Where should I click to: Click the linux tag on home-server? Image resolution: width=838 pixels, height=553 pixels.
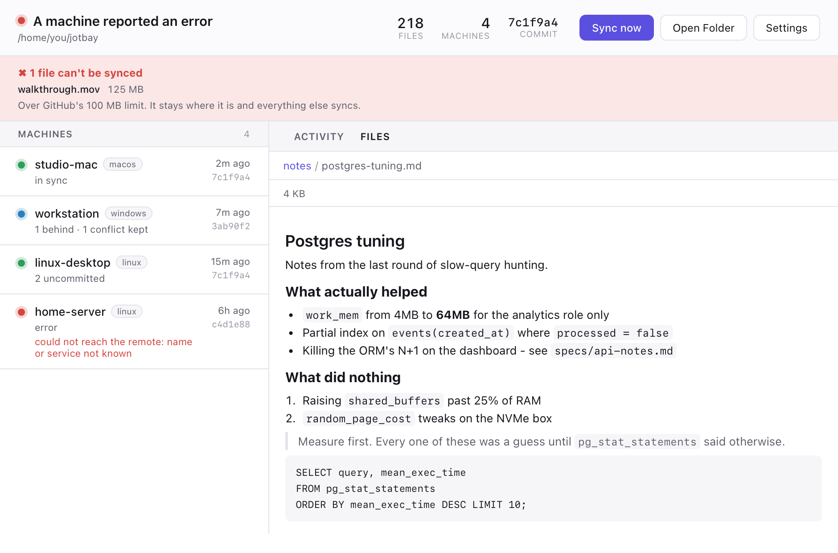point(127,311)
